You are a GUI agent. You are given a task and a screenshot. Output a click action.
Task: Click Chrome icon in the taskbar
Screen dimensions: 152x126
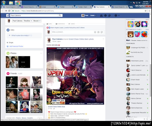18,3
